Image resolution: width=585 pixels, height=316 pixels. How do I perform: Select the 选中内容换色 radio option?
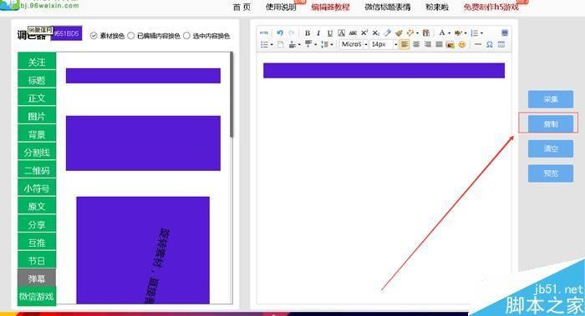tap(186, 36)
